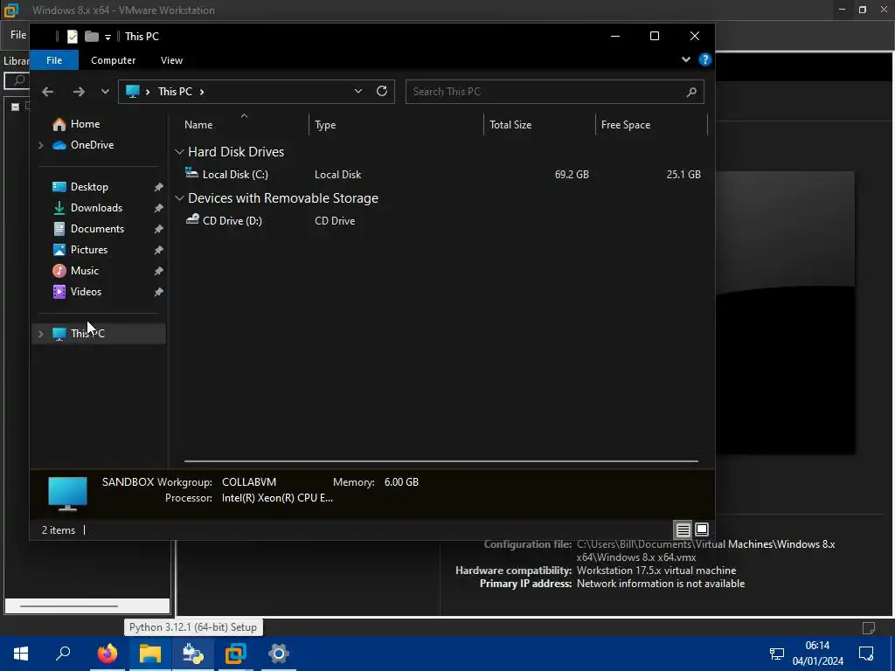Screen dimensions: 895x671
Task: Open the VMware window File menu
Action: click(x=18, y=35)
